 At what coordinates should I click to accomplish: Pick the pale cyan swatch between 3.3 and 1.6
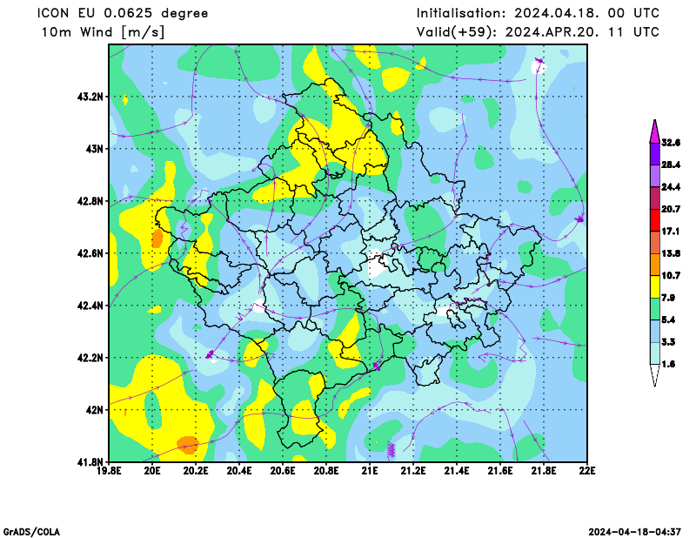point(655,353)
